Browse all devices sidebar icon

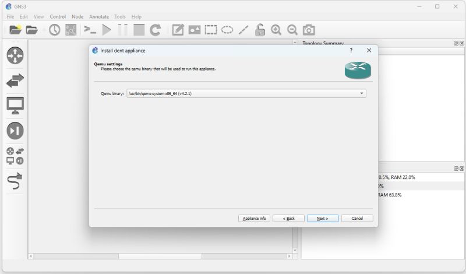[15, 156]
